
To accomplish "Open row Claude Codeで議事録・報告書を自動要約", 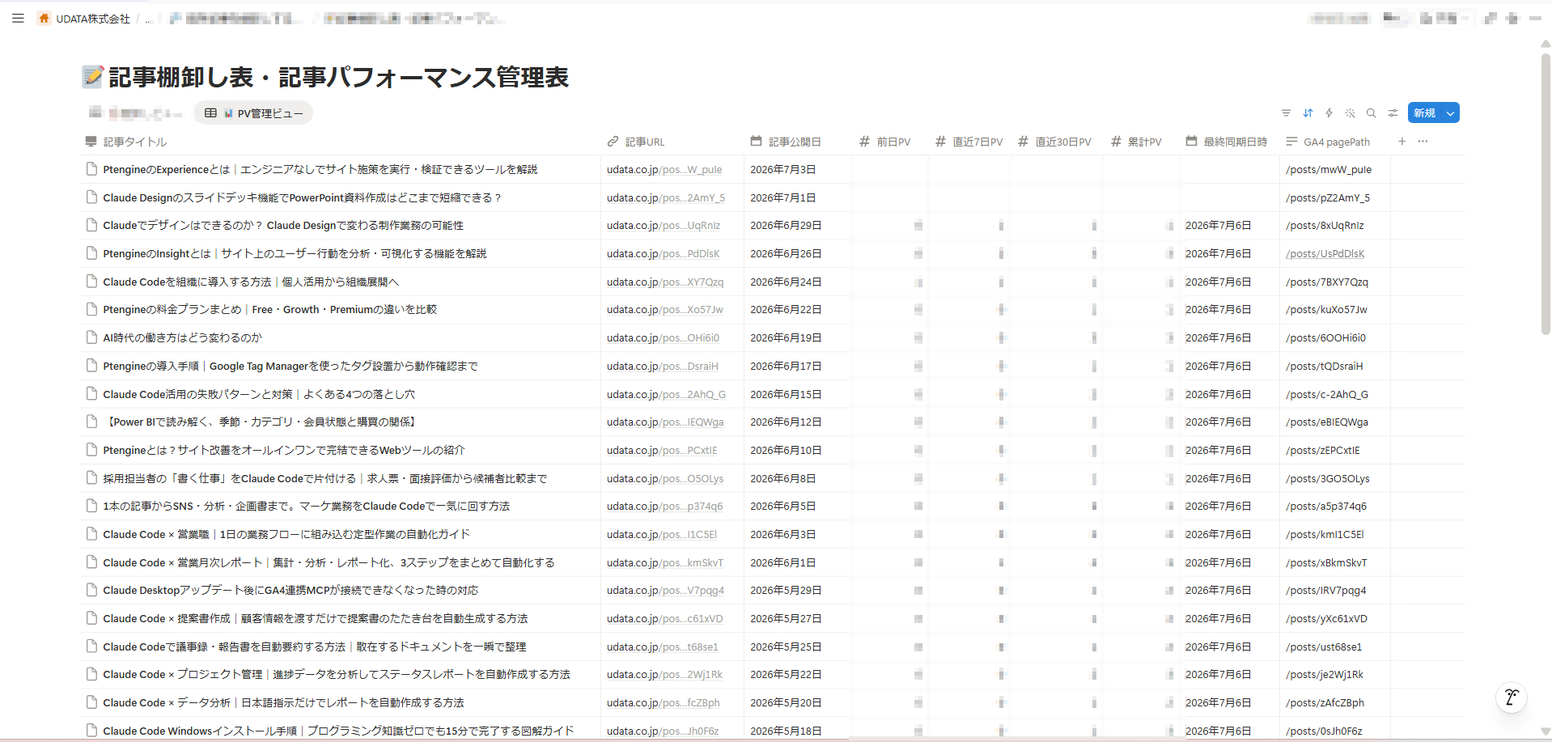I will click(315, 647).
